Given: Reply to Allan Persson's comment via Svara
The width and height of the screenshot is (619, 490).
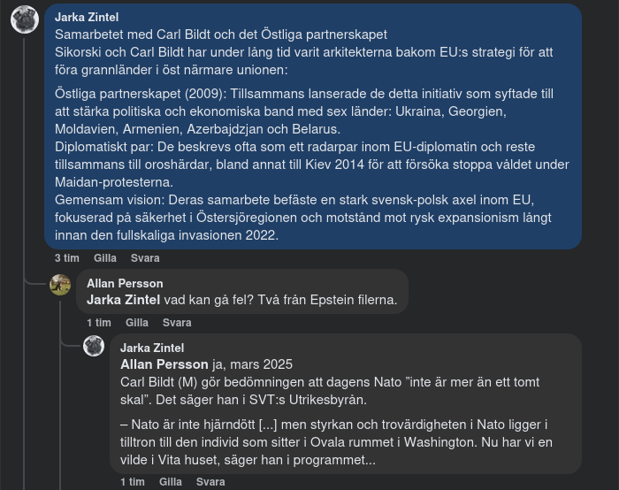Looking at the screenshot, I should click(x=177, y=323).
